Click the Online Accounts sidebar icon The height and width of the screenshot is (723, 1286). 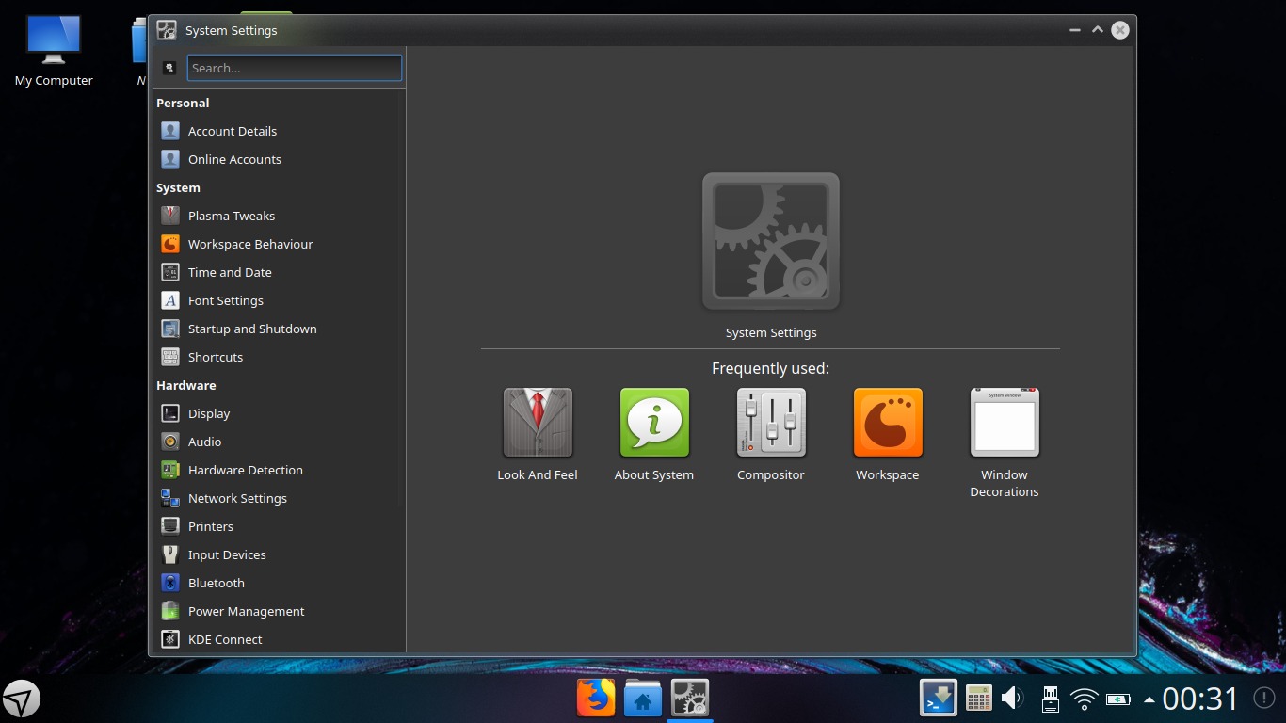tap(170, 159)
